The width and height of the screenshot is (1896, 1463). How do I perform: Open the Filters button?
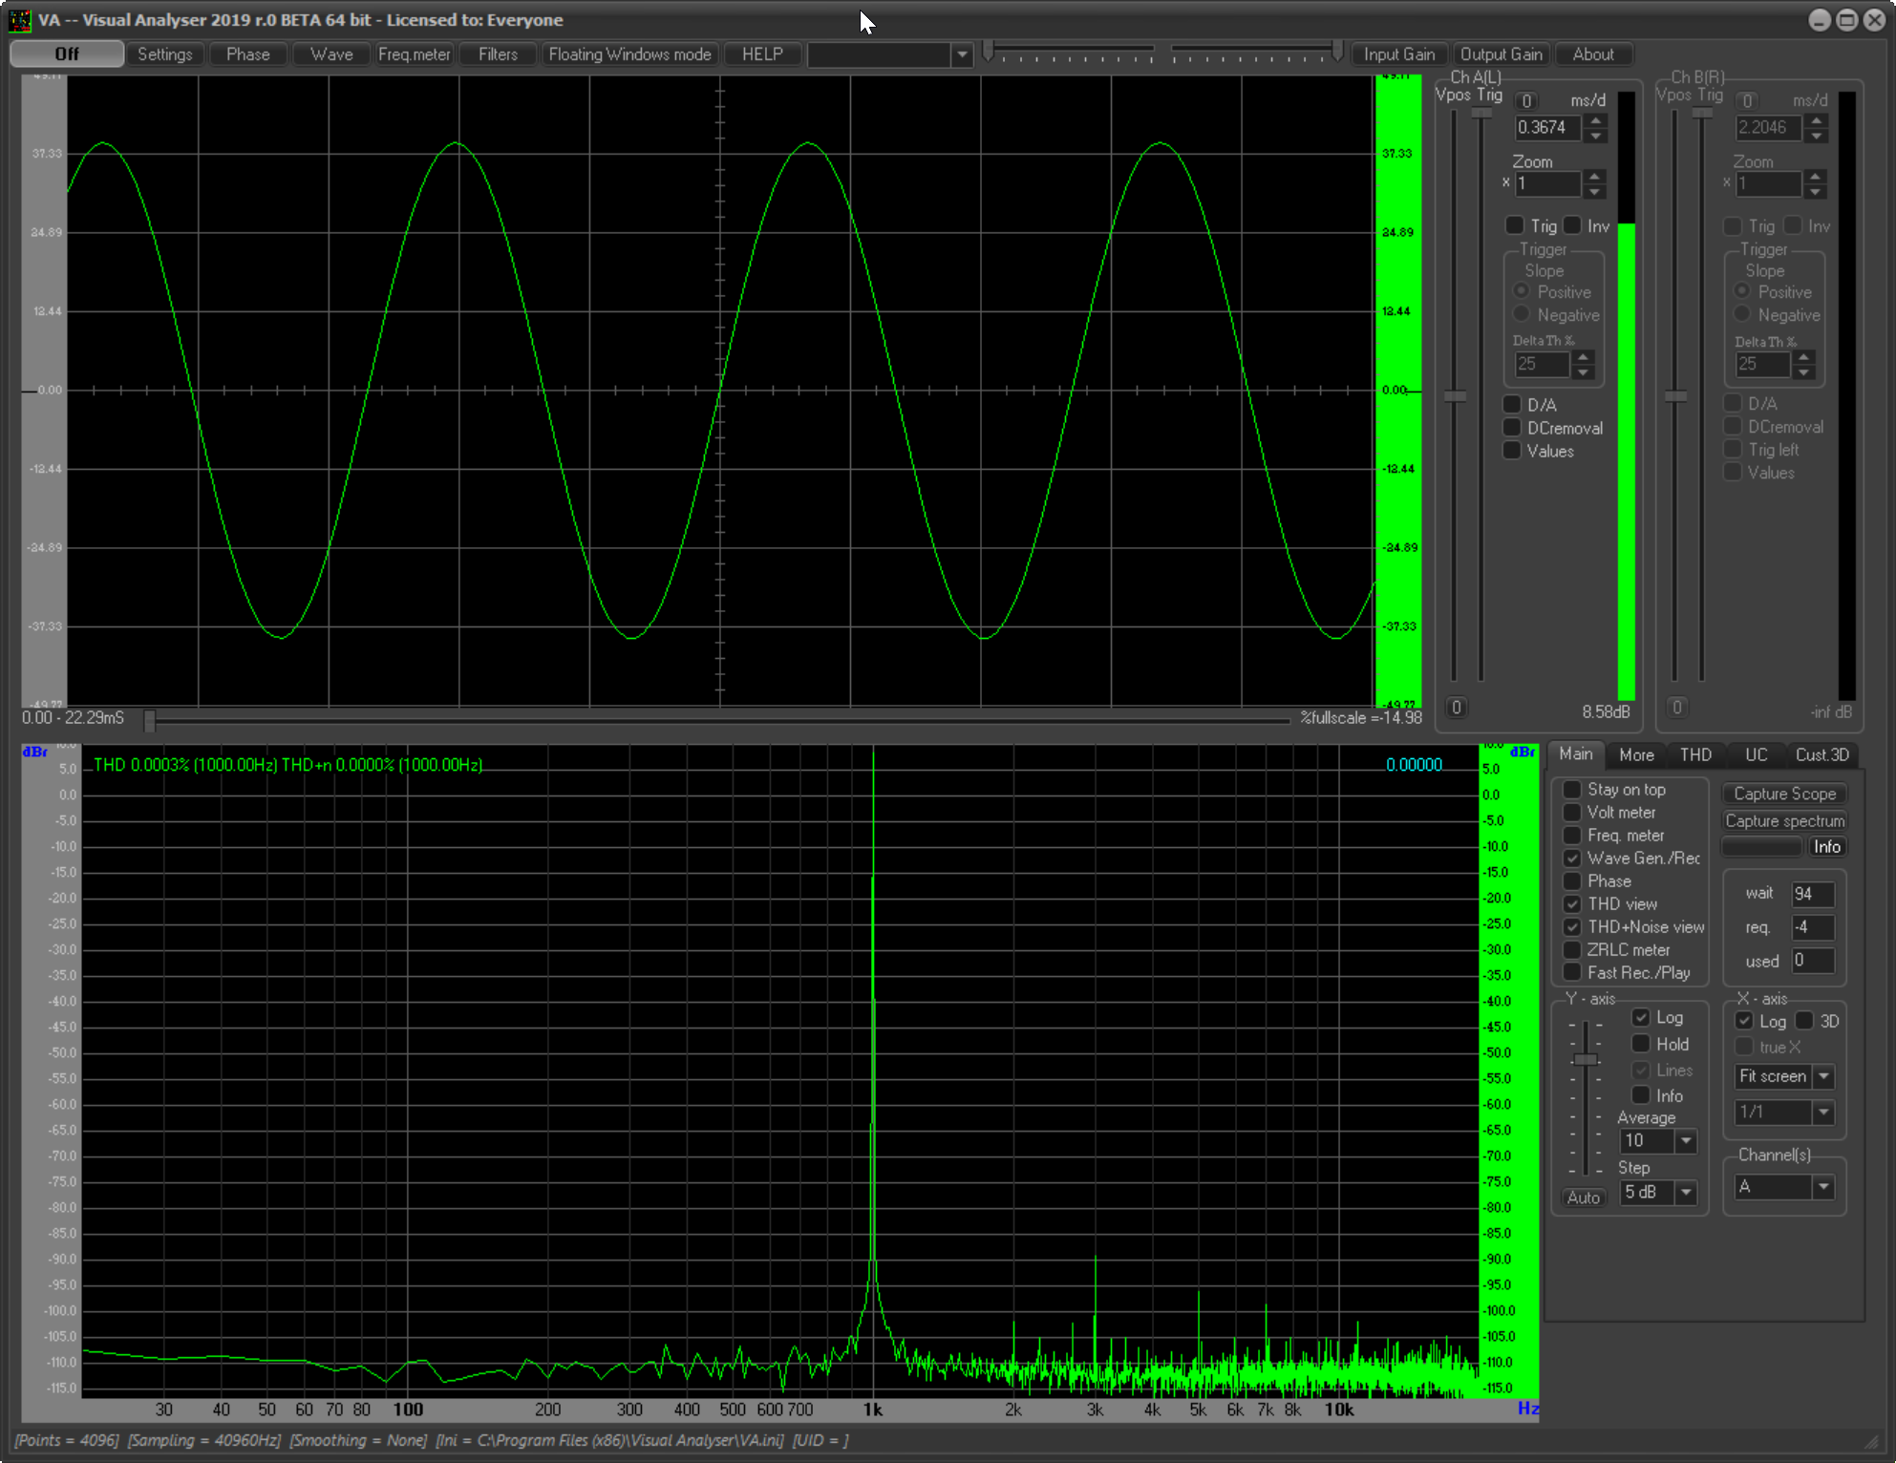click(x=498, y=54)
